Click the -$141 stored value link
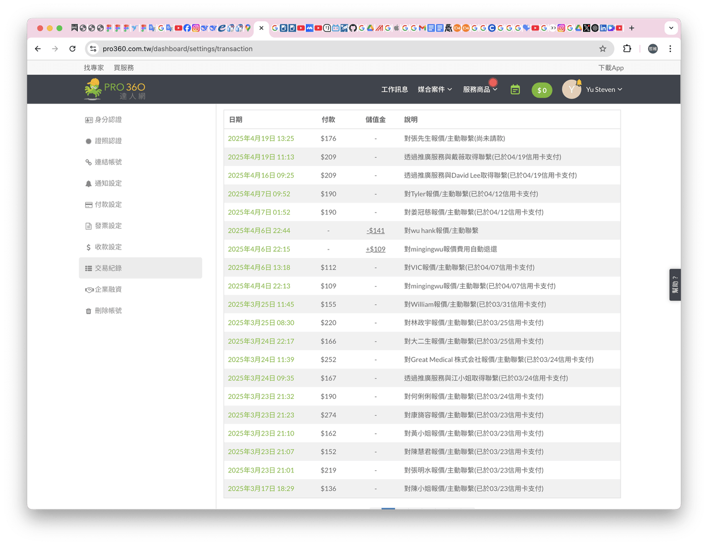The height and width of the screenshot is (545, 708). pyautogui.click(x=376, y=231)
